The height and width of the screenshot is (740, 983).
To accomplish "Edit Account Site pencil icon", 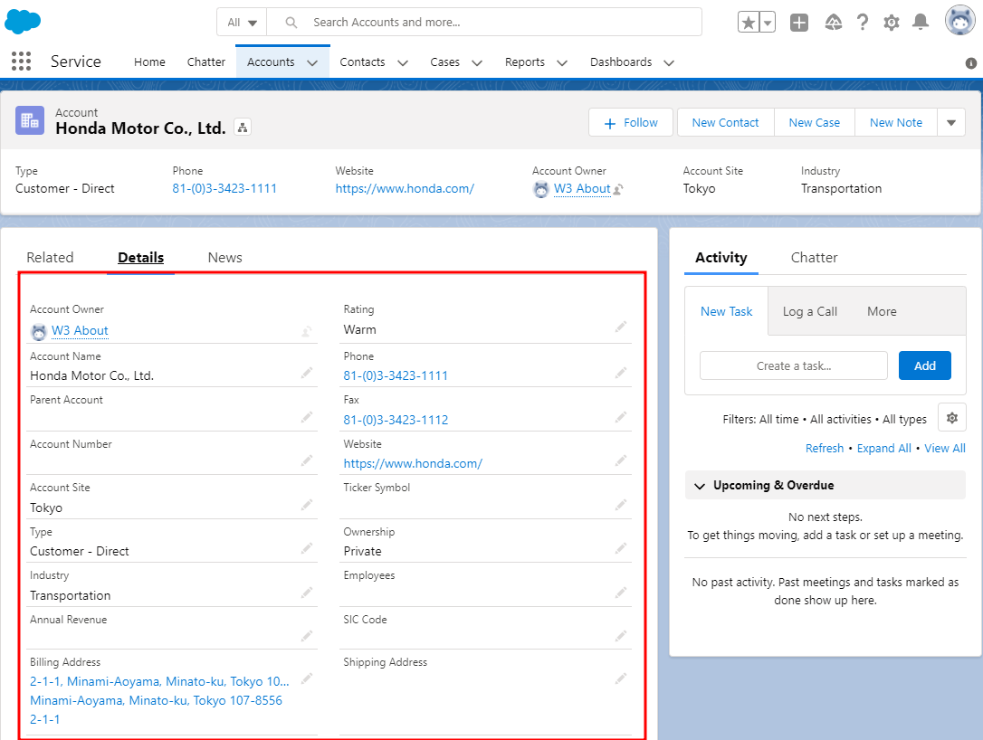I will pyautogui.click(x=307, y=505).
